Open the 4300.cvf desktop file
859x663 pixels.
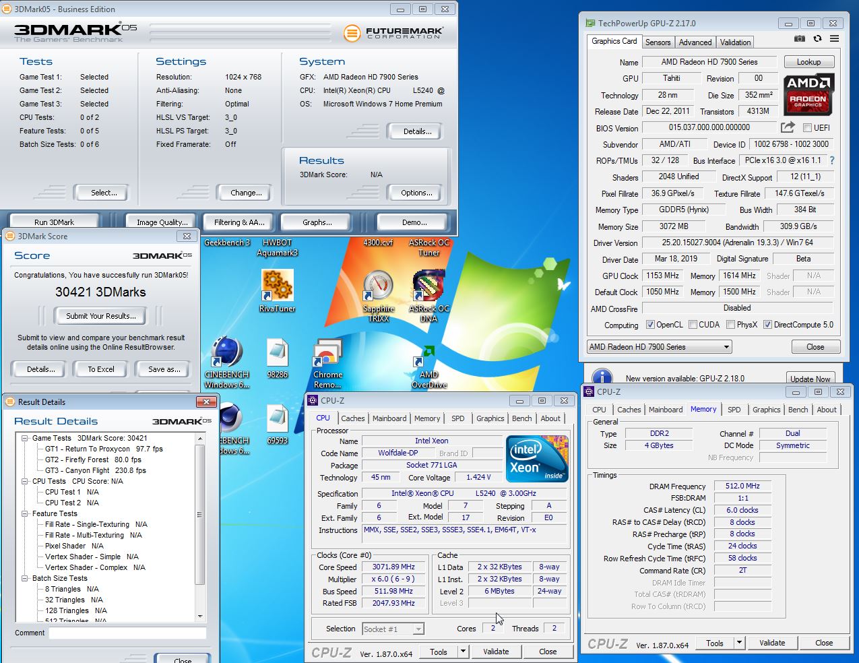(378, 243)
